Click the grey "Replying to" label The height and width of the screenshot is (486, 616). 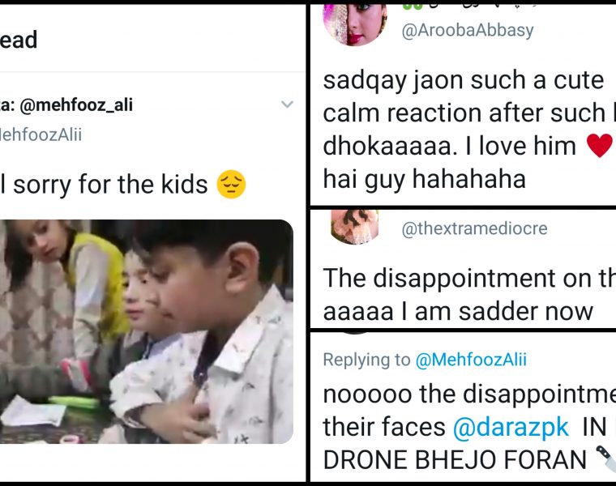pyautogui.click(x=366, y=360)
